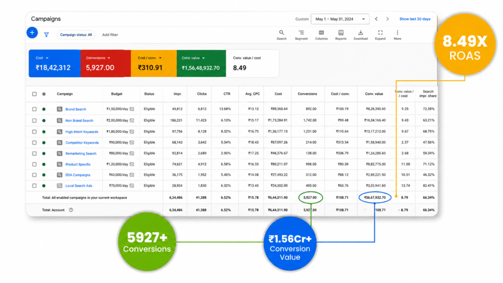Viewport: 503px width, 283px height.
Task: Check the Product Specific row checkbox
Action: coord(34,164)
